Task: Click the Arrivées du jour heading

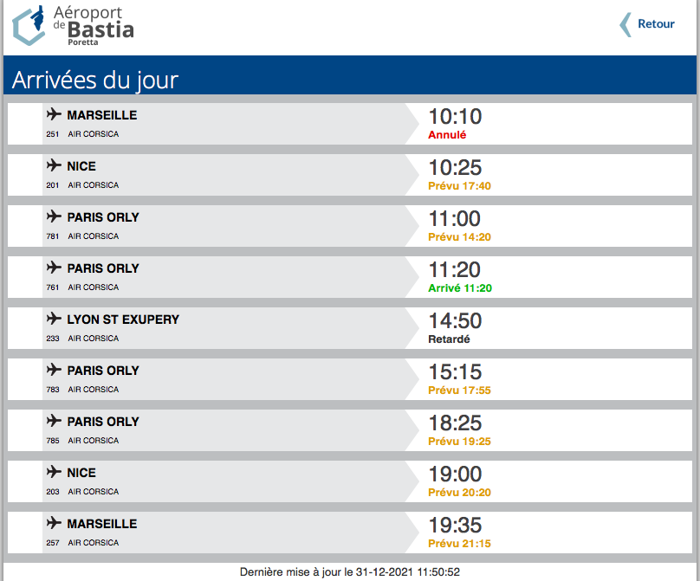Action: click(95, 81)
